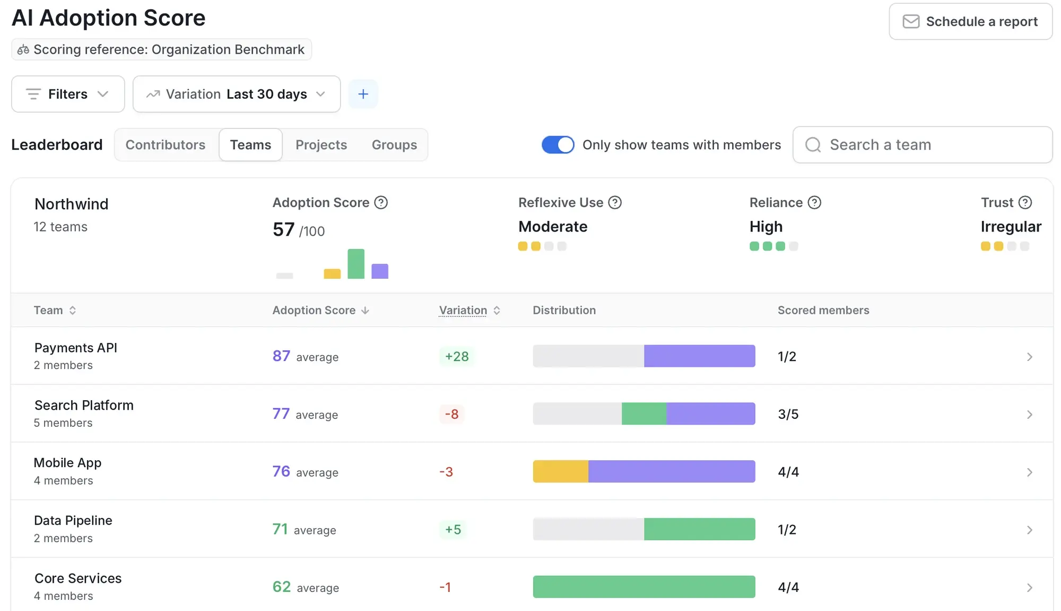Open Search Platform row chevron
The image size is (1061, 611).
click(x=1030, y=415)
